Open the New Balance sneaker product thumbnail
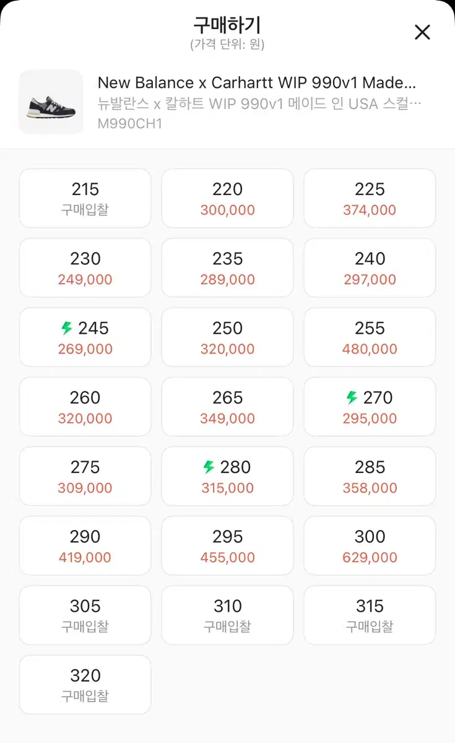The height and width of the screenshot is (743, 455). (x=51, y=102)
